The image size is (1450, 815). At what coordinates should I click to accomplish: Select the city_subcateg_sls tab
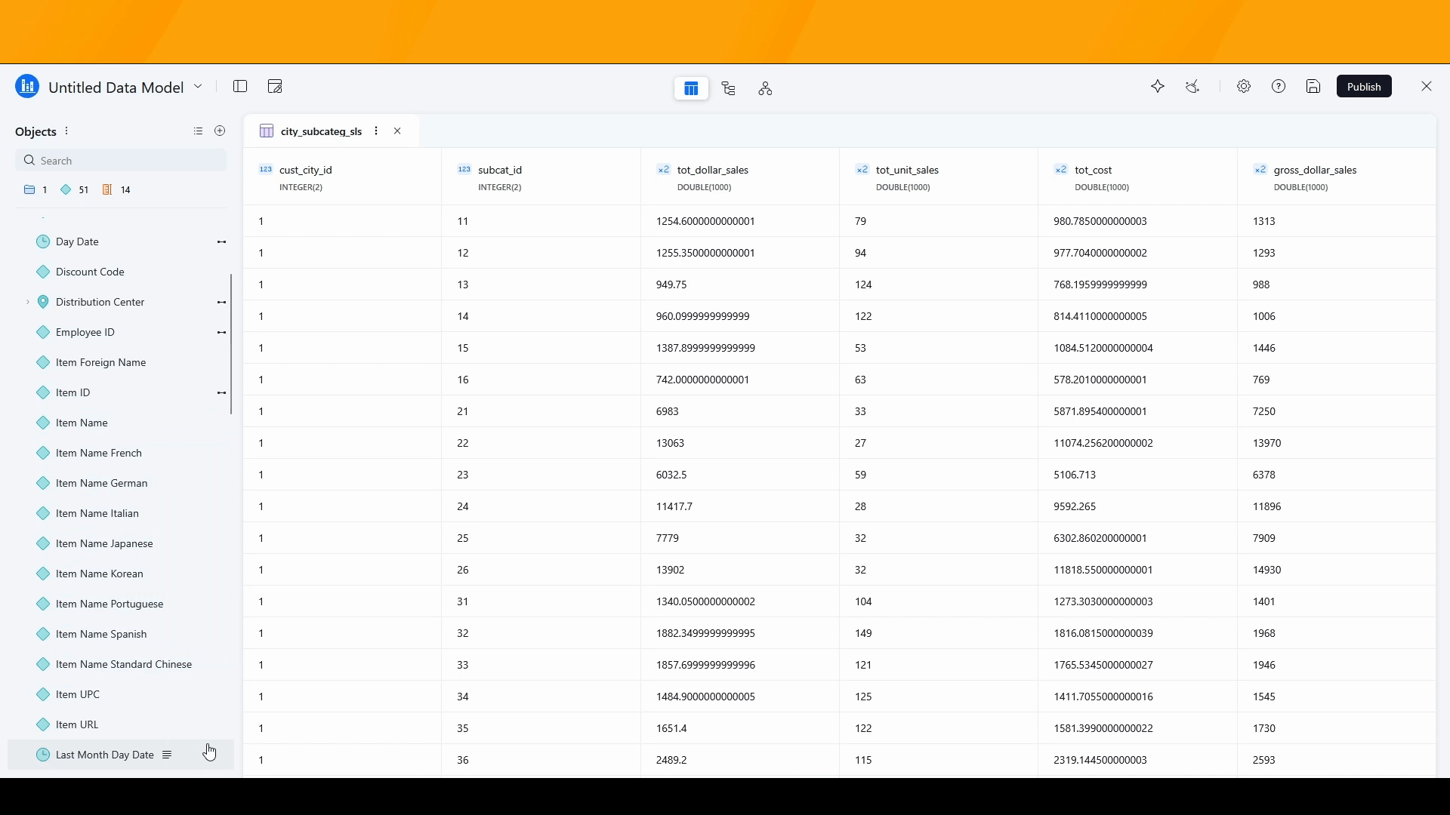click(320, 131)
